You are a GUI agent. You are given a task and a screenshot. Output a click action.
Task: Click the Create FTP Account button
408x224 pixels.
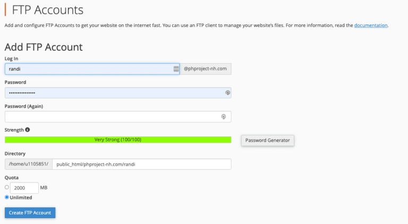[x=30, y=212]
